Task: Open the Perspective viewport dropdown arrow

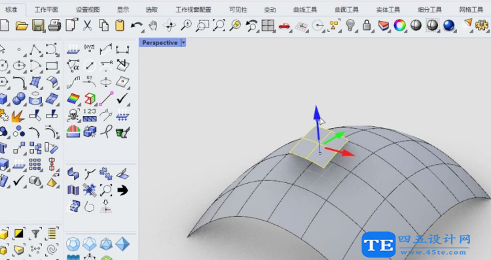Action: pos(183,42)
